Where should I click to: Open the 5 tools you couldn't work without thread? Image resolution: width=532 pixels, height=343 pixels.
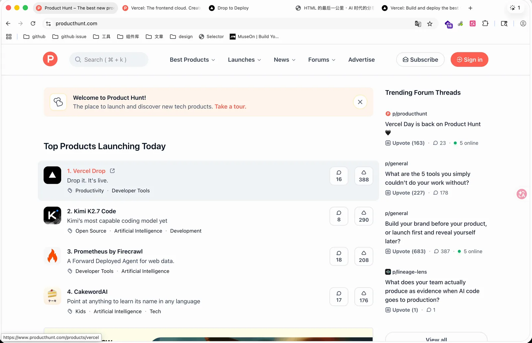pos(428,178)
